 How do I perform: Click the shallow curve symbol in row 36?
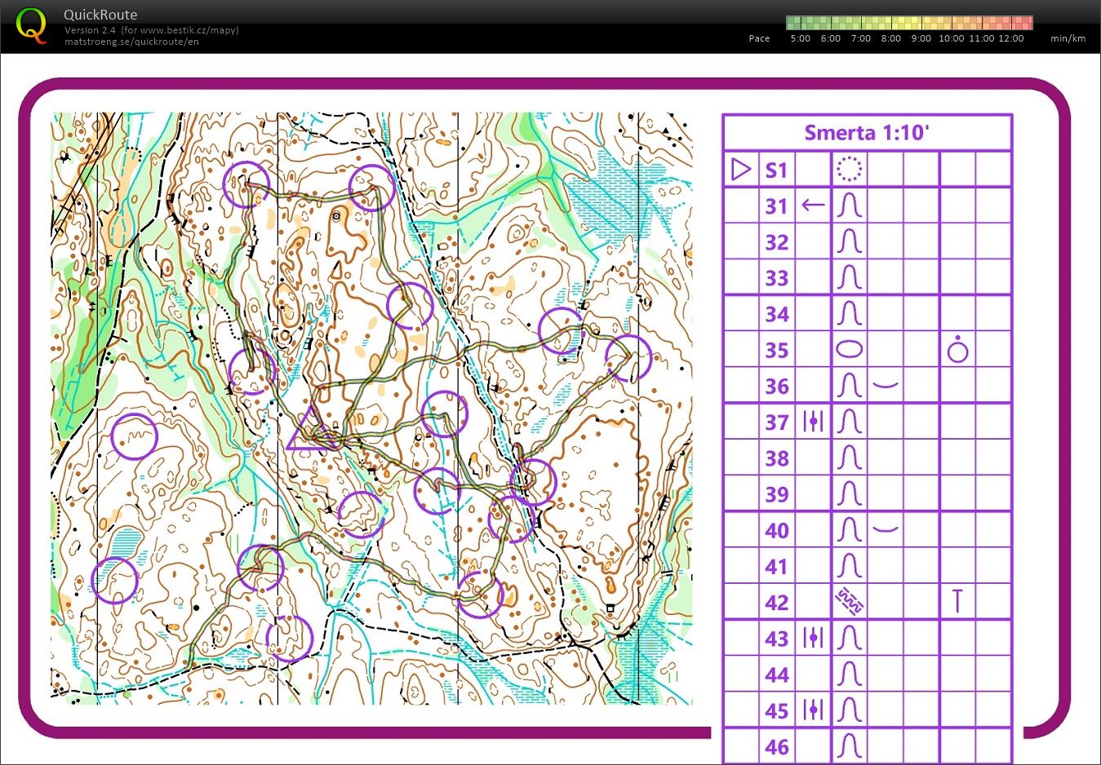[886, 385]
